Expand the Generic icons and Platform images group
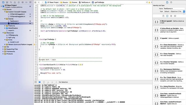This screenshot has height=105, width=186. (x=5, y=44)
